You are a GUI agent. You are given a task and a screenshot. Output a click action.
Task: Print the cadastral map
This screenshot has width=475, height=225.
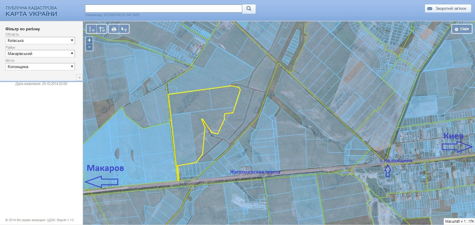(x=114, y=29)
